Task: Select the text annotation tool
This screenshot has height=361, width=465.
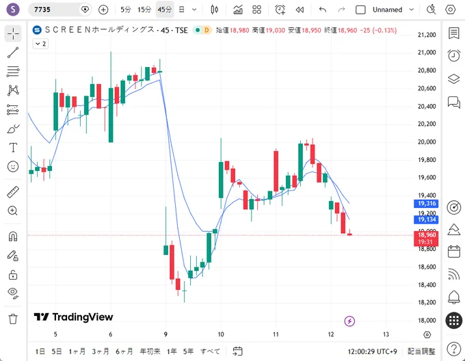Action: tap(13, 147)
